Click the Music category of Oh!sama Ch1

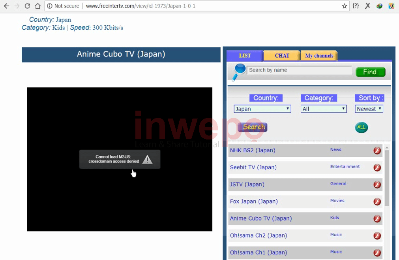point(336,252)
